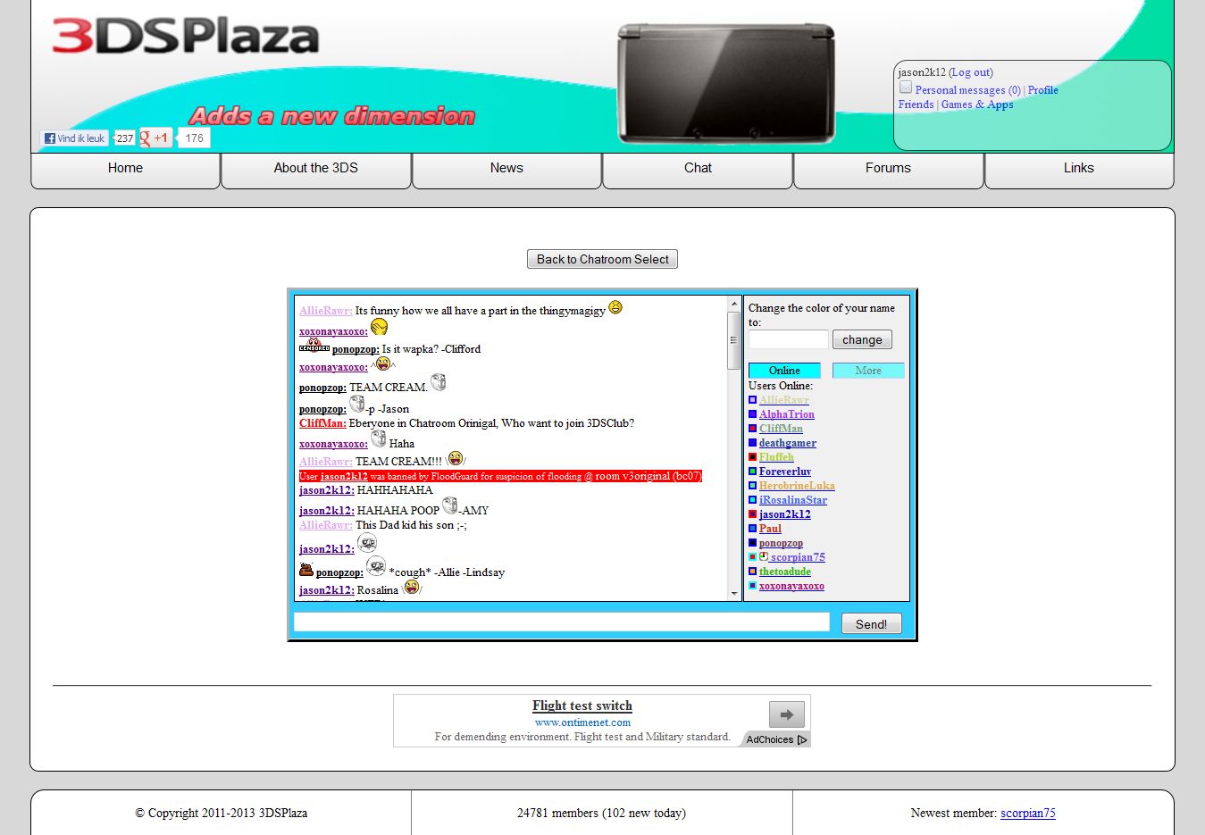Click the '237' Facebook like count
The image size is (1205, 835).
tap(125, 138)
